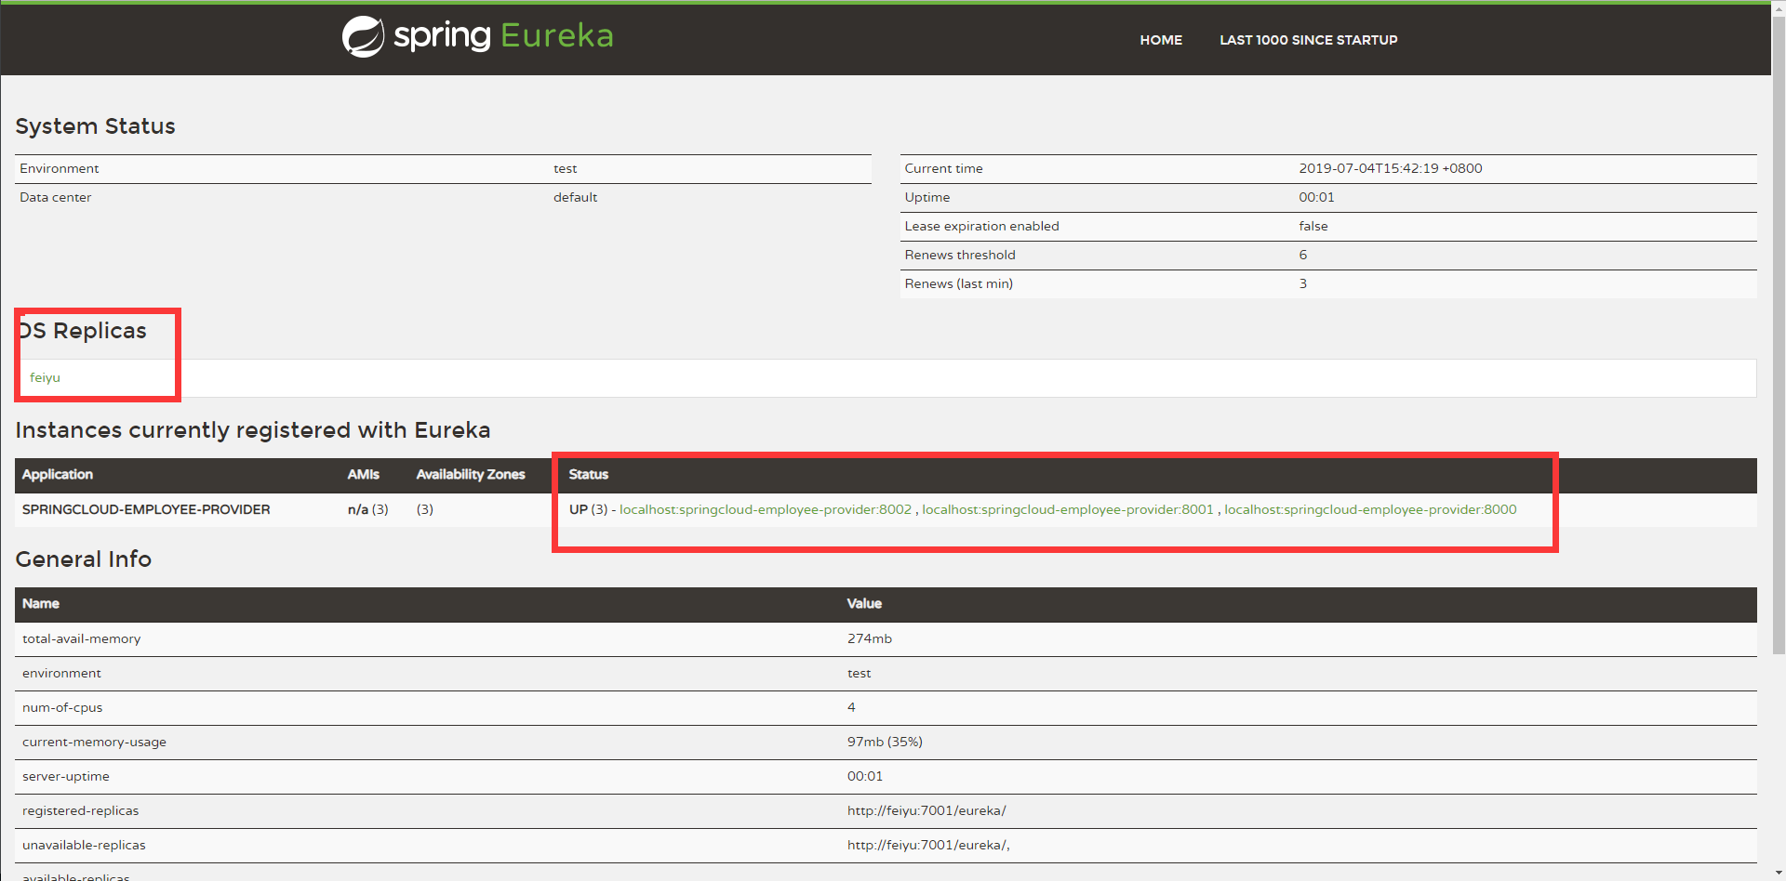
Task: Click the Value column header in General Info
Action: click(x=864, y=603)
